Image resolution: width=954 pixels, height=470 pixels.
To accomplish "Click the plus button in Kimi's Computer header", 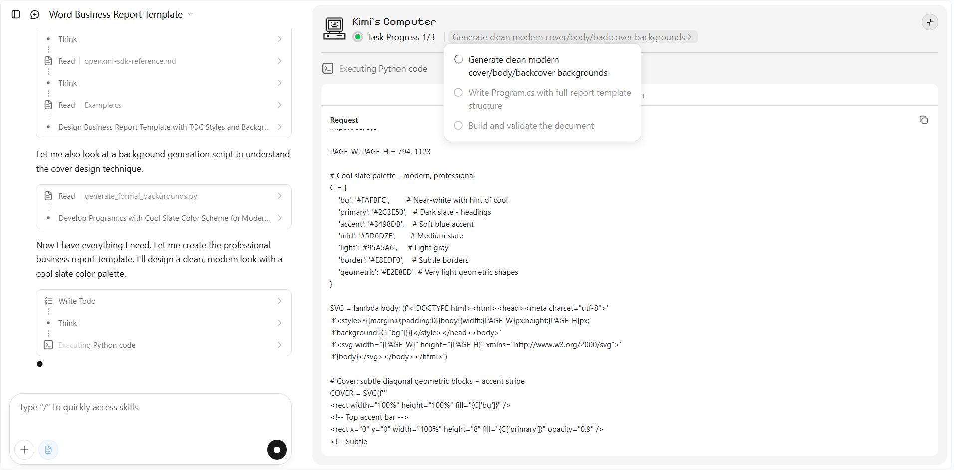I will tap(930, 22).
